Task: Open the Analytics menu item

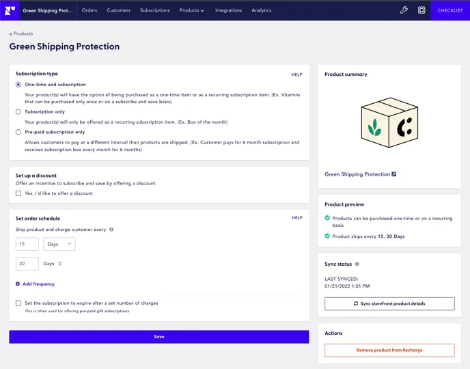Action: tap(261, 10)
